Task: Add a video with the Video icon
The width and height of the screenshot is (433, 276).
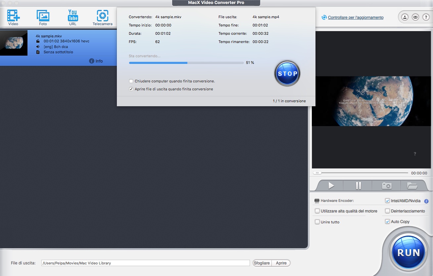Action: 13,17
